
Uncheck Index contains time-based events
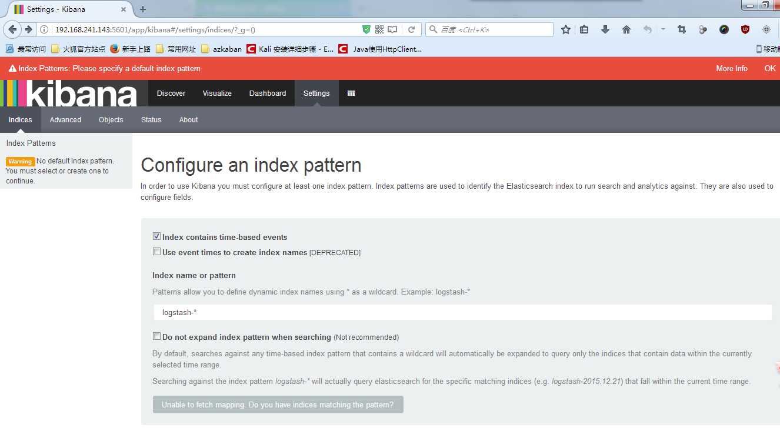[x=156, y=236]
